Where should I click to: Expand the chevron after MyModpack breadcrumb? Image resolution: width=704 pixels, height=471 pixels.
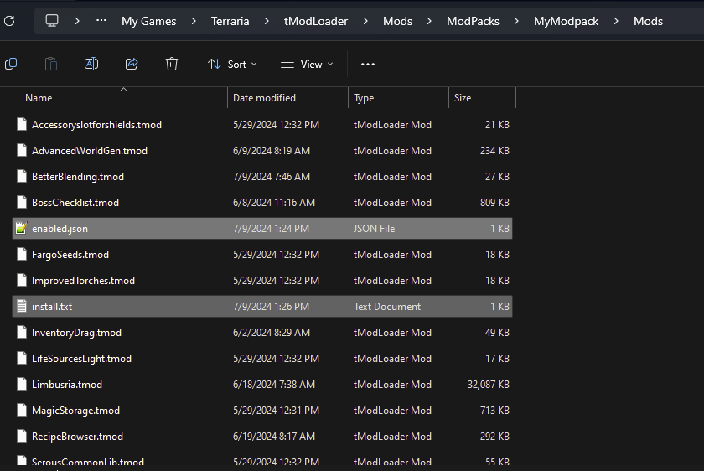616,21
